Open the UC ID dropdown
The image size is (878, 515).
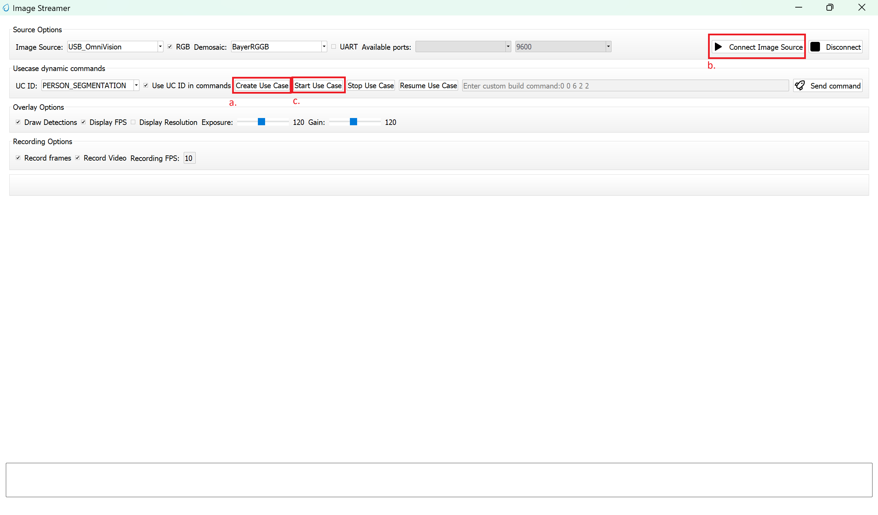point(136,85)
